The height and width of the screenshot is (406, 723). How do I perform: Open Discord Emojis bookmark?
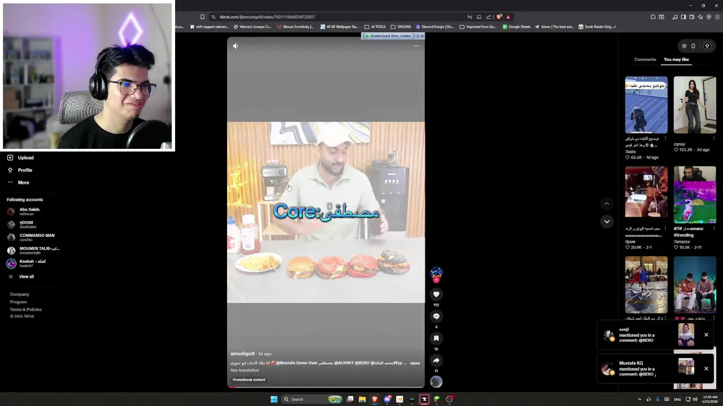(x=435, y=27)
